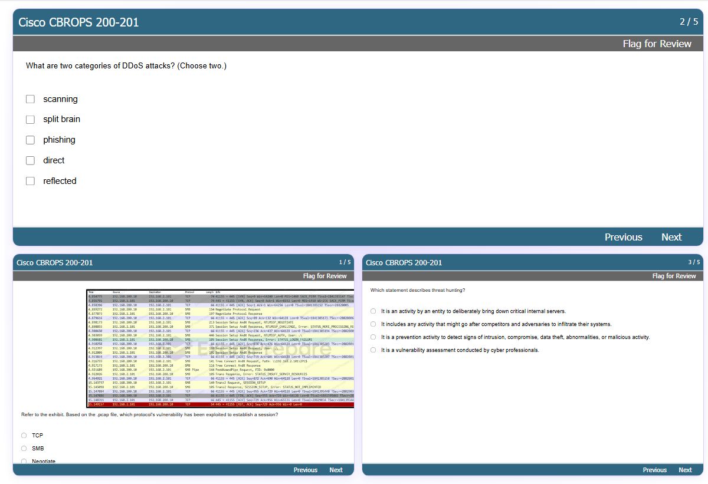708x484 pixels.
Task: Click Next on the pcap exhibit card
Action: tap(336, 470)
